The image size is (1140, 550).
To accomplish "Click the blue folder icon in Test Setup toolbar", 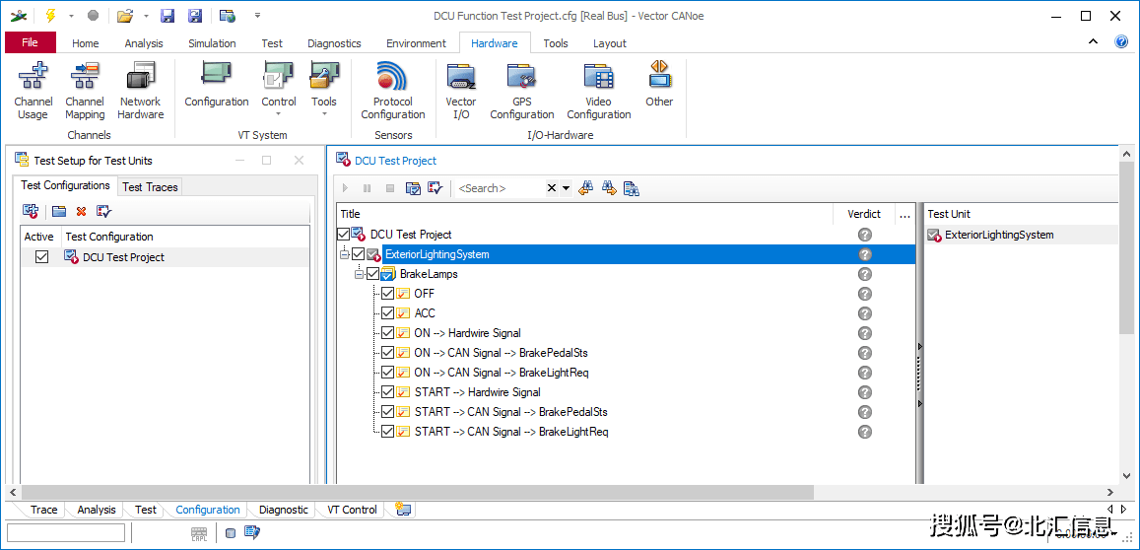I will pyautogui.click(x=59, y=211).
